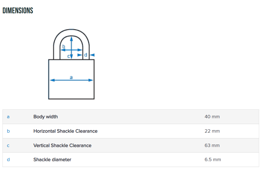
Task: Click the vertical clearance arrow in the diagram
Action: point(71,42)
